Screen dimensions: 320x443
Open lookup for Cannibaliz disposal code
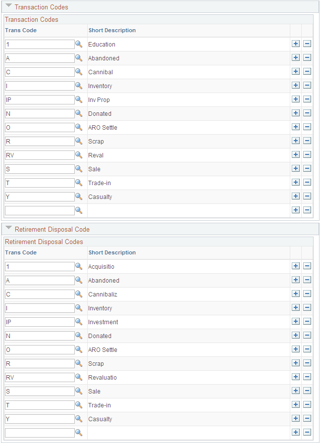(79, 294)
